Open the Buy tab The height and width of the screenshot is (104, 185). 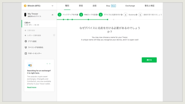click(x=108, y=6)
